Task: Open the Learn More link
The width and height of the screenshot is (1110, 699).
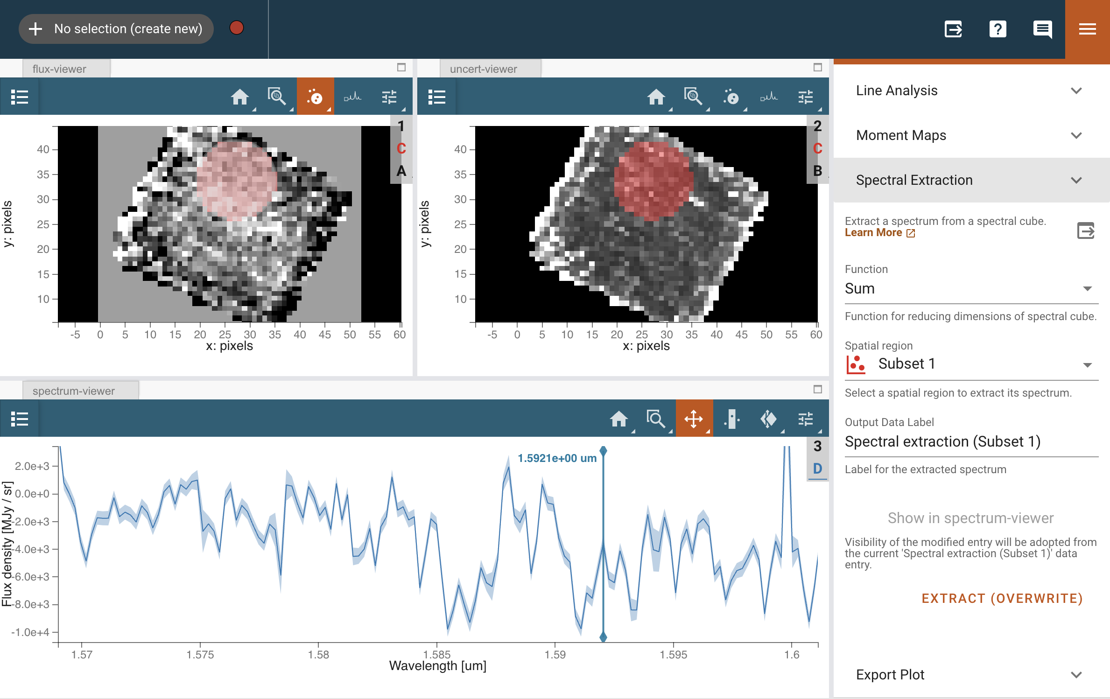Action: (874, 232)
